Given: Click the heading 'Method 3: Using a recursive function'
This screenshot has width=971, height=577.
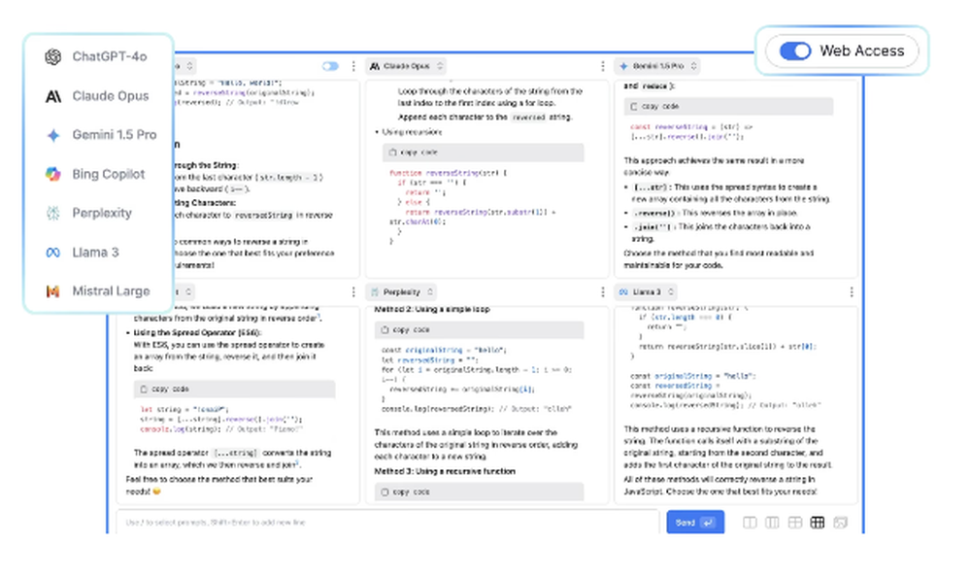Looking at the screenshot, I should coord(445,472).
